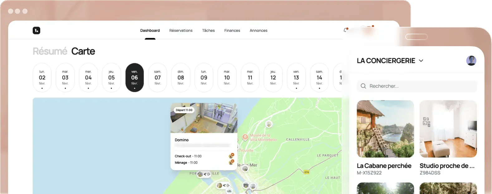
Task: Click the D74 road badge on map
Action: (306, 172)
